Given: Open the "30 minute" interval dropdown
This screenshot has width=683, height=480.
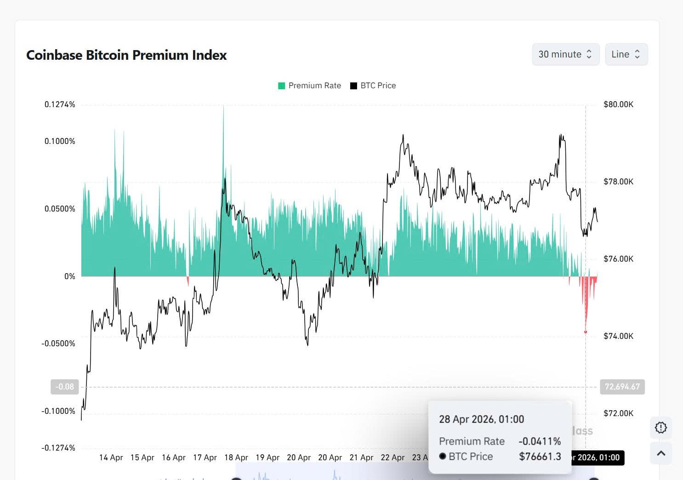Looking at the screenshot, I should [x=565, y=54].
